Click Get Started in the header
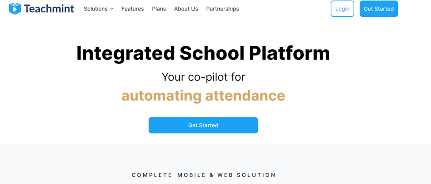The width and height of the screenshot is (431, 184). 378,9
